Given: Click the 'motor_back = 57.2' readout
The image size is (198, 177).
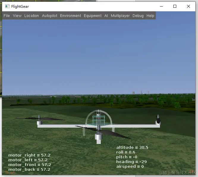Looking at the screenshot, I should click(29, 170).
